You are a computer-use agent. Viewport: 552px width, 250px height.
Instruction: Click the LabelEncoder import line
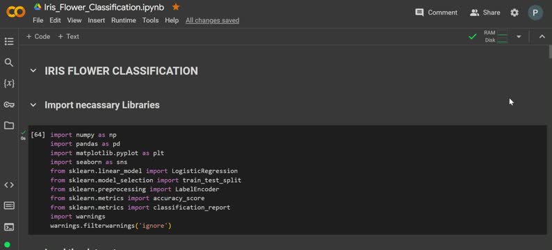coord(135,189)
